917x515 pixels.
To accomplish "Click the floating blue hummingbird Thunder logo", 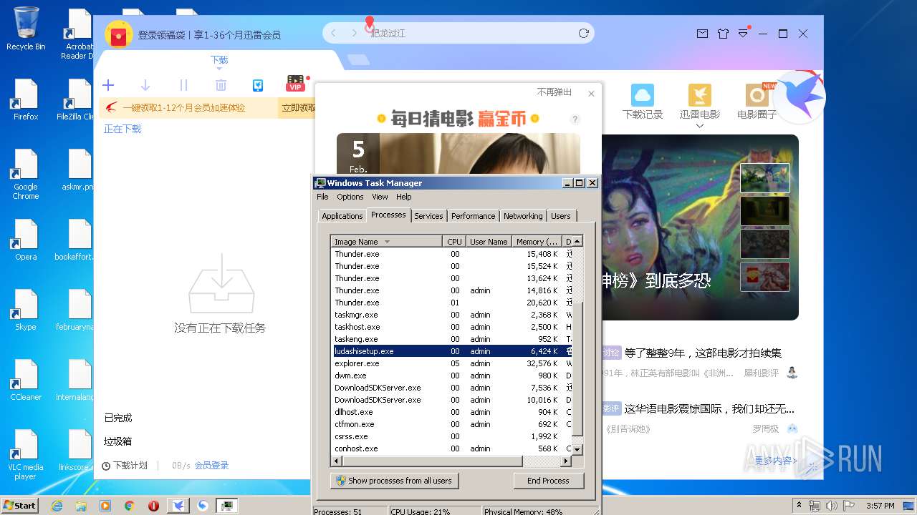I will (801, 97).
